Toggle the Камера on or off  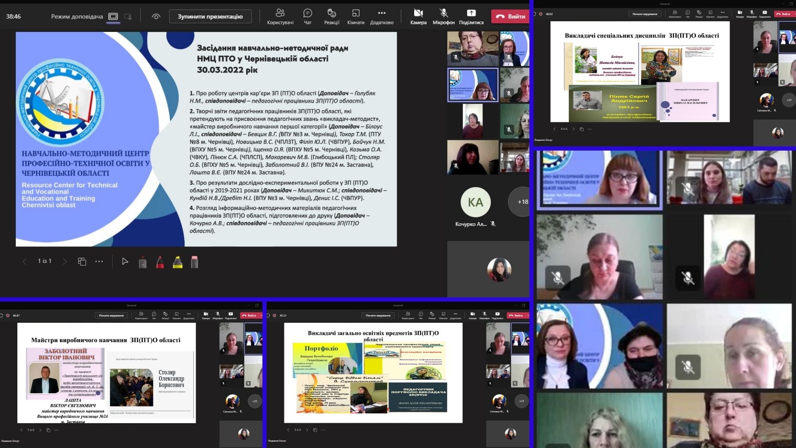[x=418, y=17]
